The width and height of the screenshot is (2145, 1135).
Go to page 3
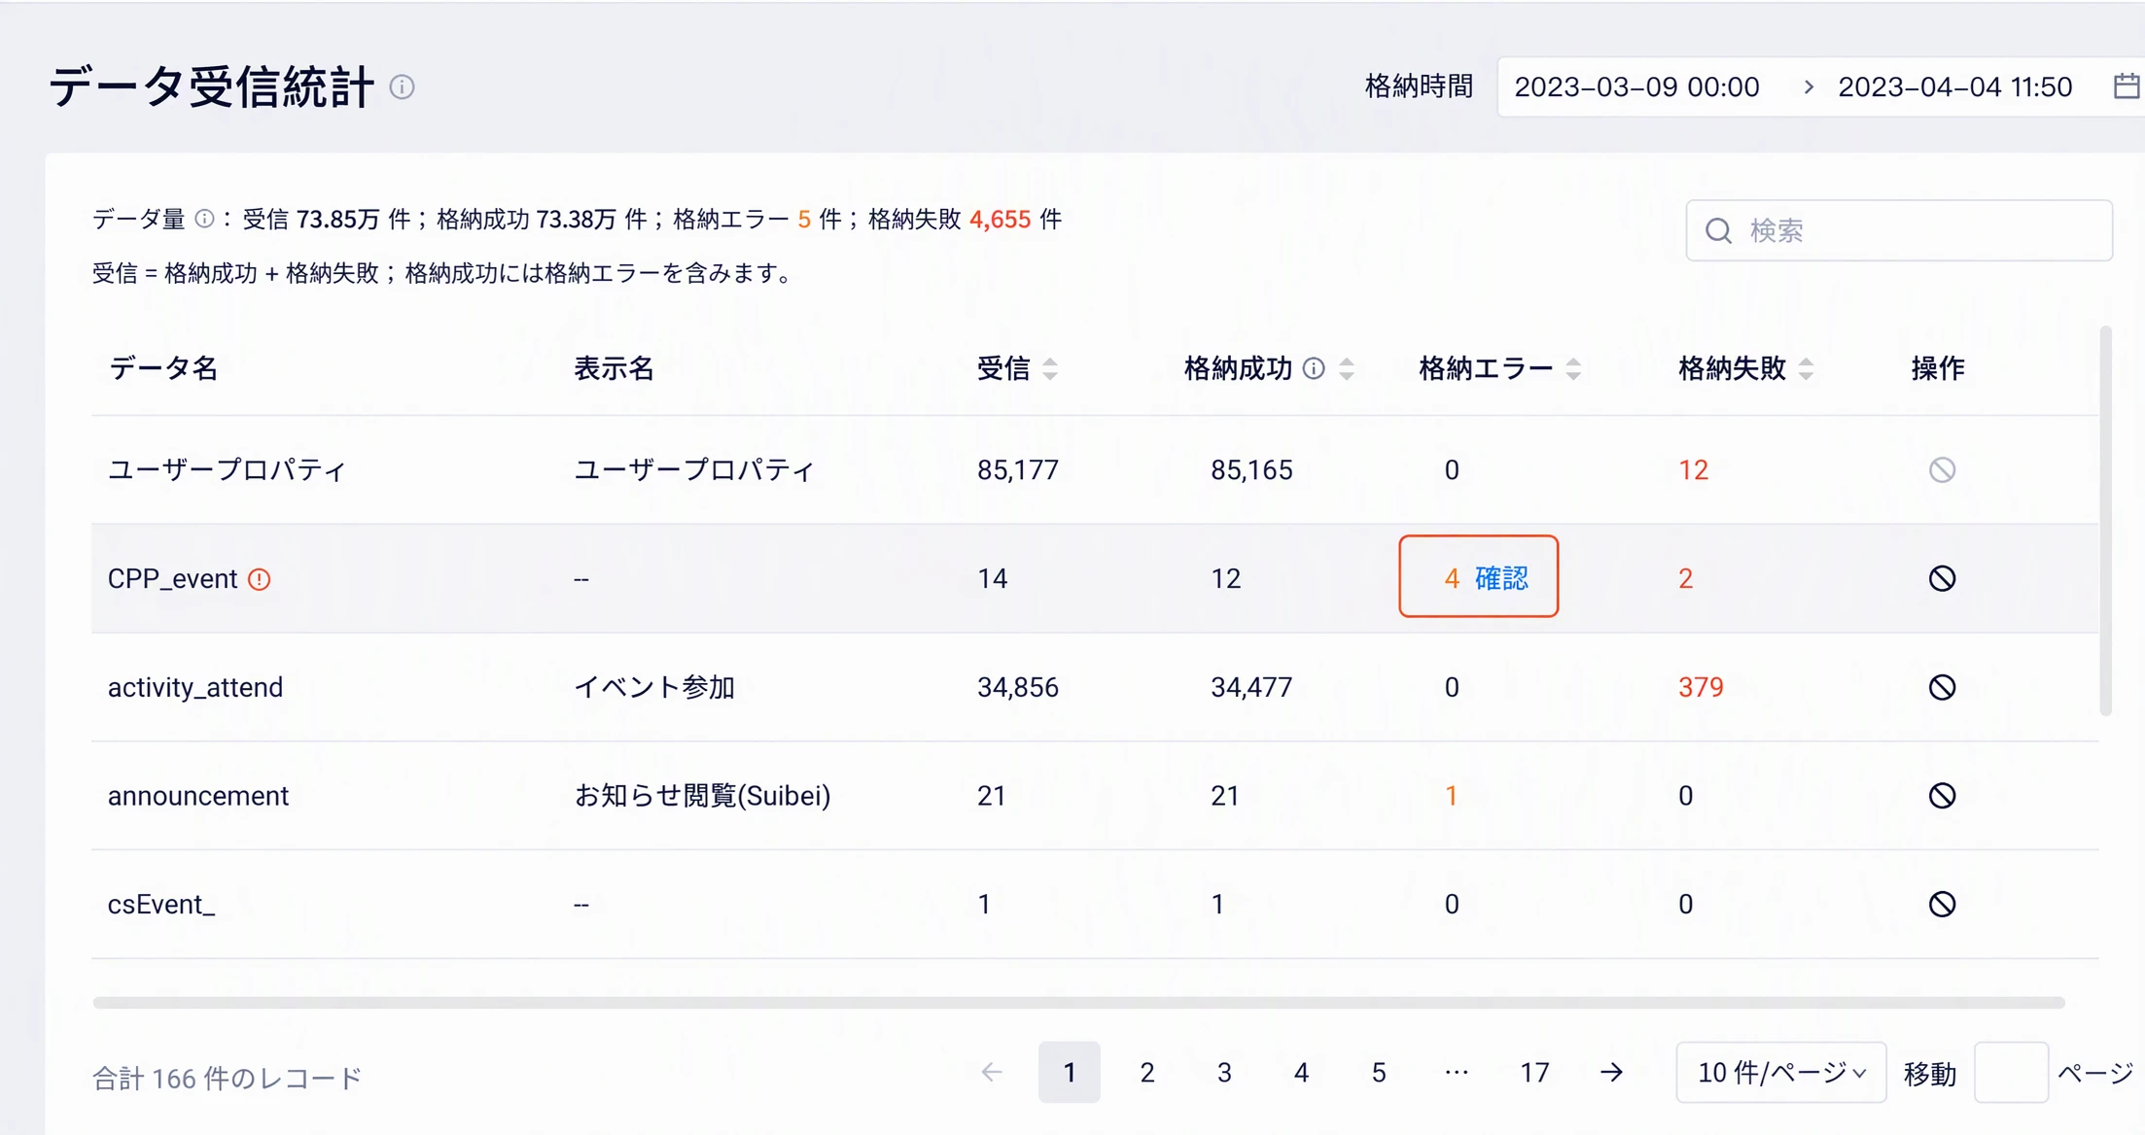point(1224,1073)
